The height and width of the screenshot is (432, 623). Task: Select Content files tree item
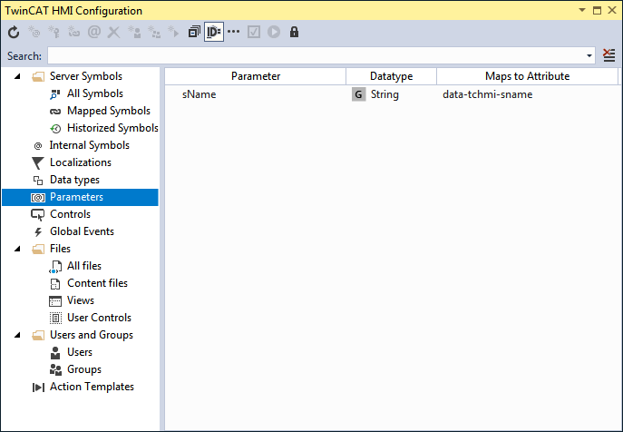[97, 283]
